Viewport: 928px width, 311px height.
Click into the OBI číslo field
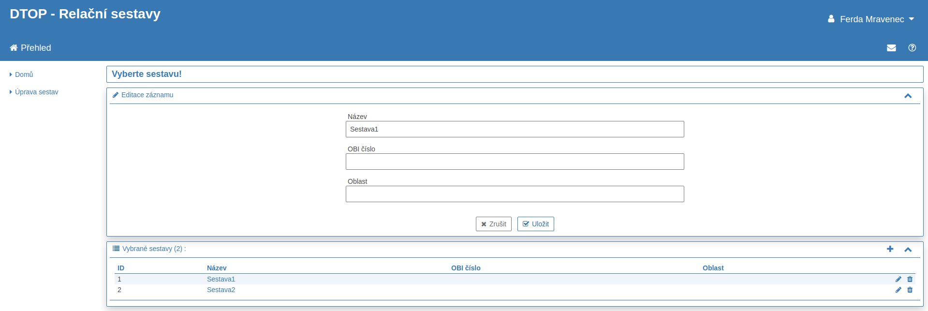point(515,162)
